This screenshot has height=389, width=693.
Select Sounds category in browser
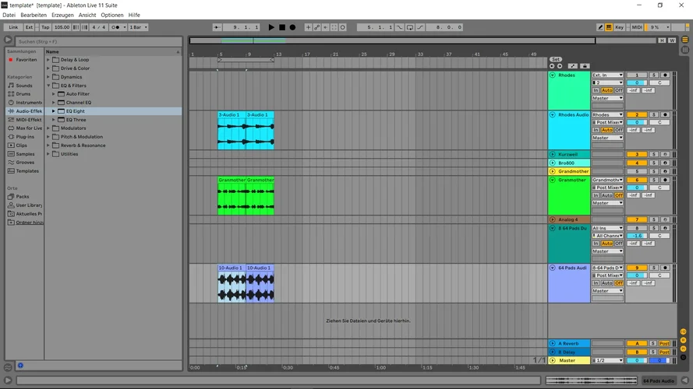pyautogui.click(x=24, y=86)
